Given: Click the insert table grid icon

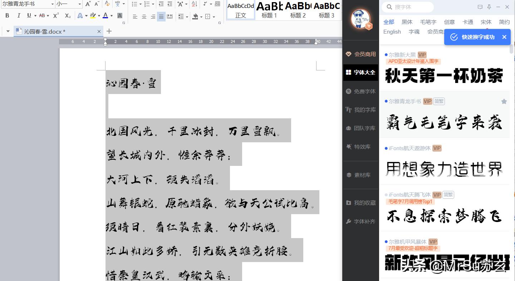Looking at the screenshot, I should (217, 4).
